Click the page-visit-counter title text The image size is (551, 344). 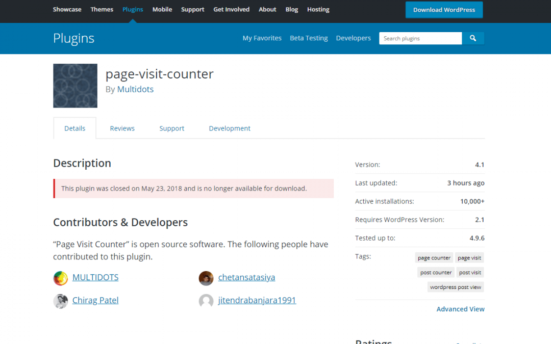160,74
